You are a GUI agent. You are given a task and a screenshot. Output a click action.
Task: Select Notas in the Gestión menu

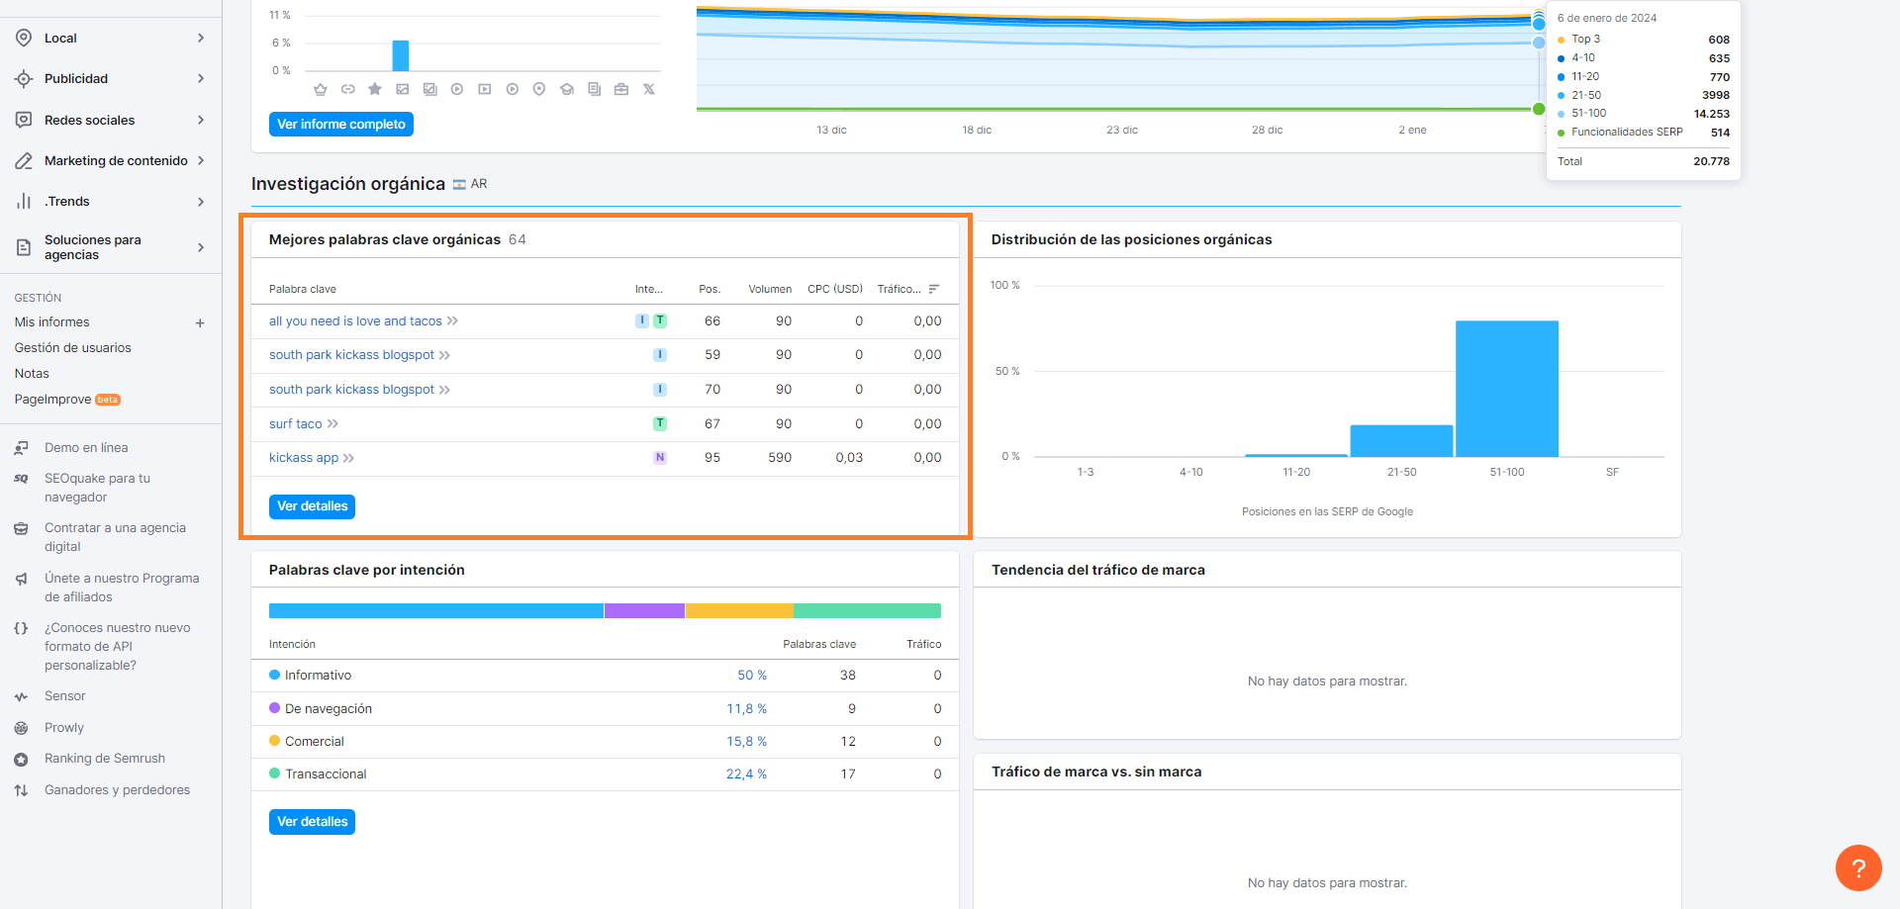click(32, 373)
